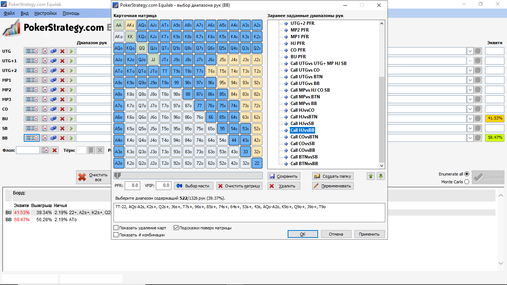The image size is (507, 285).
Task: Move selected preset range up with green arrow
Action: pyautogui.click(x=371, y=176)
